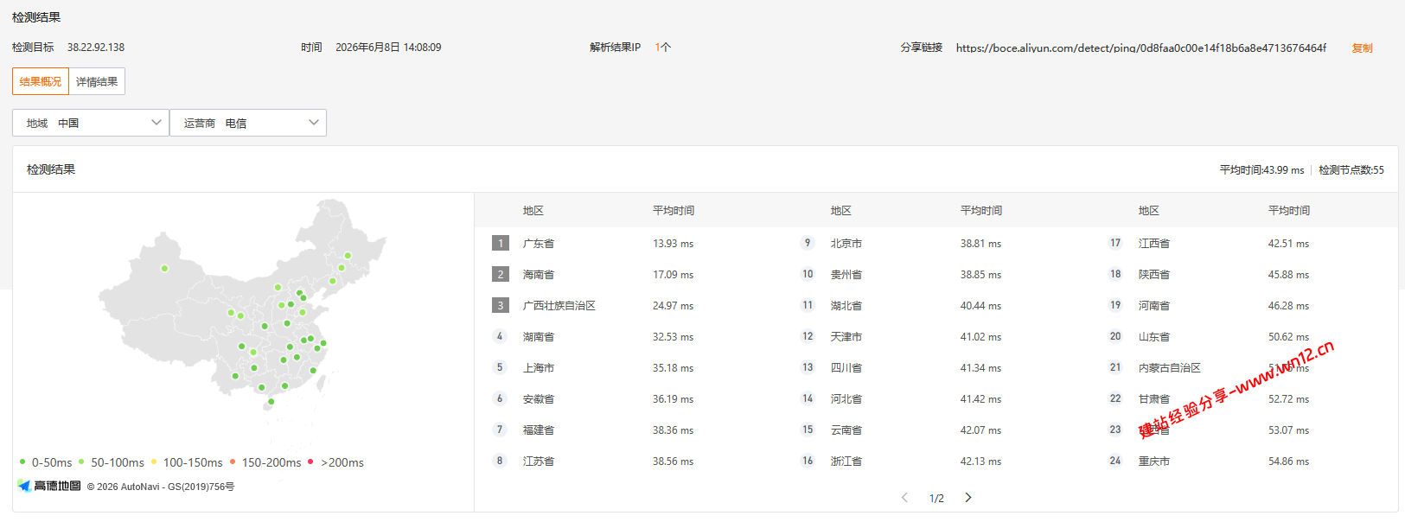Select the 贵州省 row name
Viewport: 1405px width, 522px height.
pyautogui.click(x=846, y=275)
